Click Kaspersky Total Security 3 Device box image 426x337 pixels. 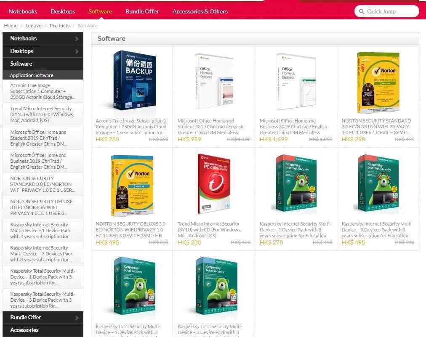217,286
